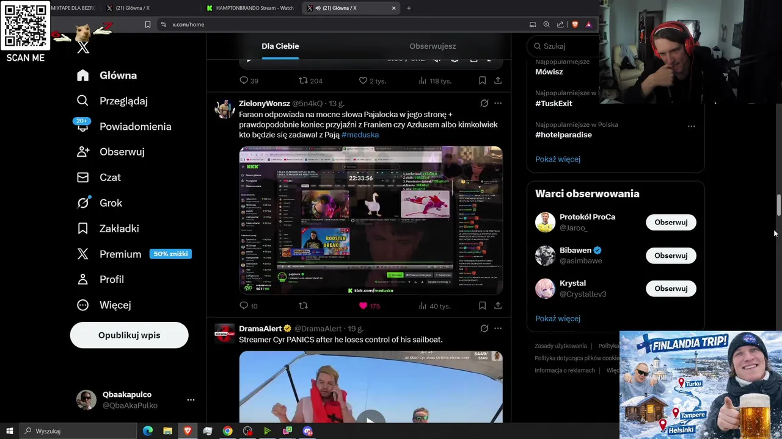Like the post with 2 tys. likes
This screenshot has height=439, width=782.
(x=372, y=80)
